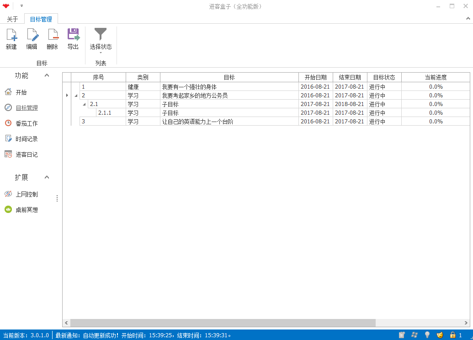Screen dimensions: 473x340
Task: Click the clipboard icon in status bar
Action: [x=402, y=335]
